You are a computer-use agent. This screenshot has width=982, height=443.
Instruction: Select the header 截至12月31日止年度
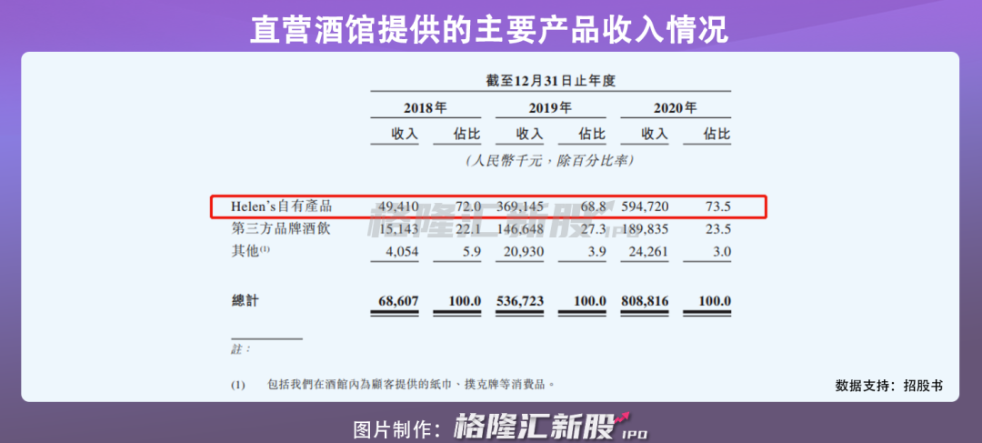click(x=551, y=82)
